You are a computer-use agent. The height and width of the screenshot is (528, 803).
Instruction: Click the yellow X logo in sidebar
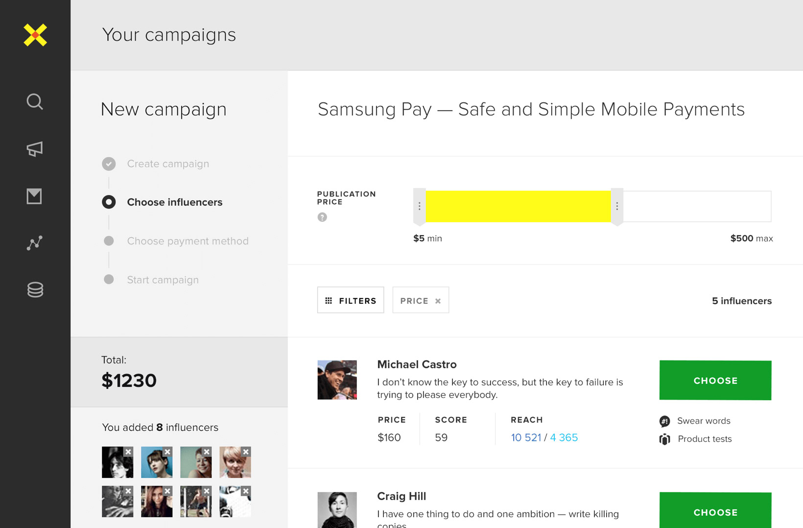coord(35,35)
